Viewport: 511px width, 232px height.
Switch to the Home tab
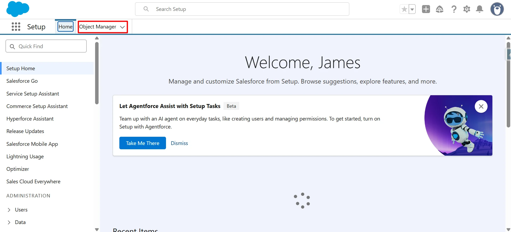[x=66, y=27]
